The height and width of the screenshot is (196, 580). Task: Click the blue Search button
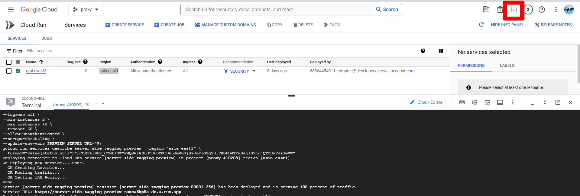(387, 10)
